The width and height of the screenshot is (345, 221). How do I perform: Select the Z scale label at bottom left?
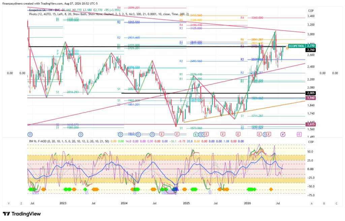pos(21,203)
